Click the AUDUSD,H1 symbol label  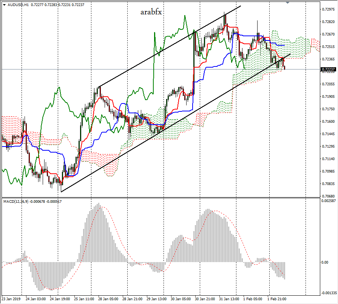18,5
